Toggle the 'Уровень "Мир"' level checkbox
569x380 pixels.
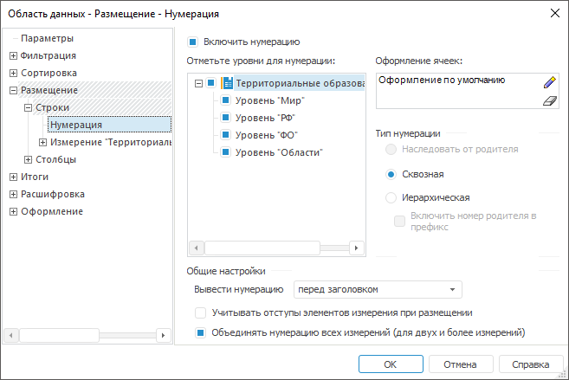[225, 101]
